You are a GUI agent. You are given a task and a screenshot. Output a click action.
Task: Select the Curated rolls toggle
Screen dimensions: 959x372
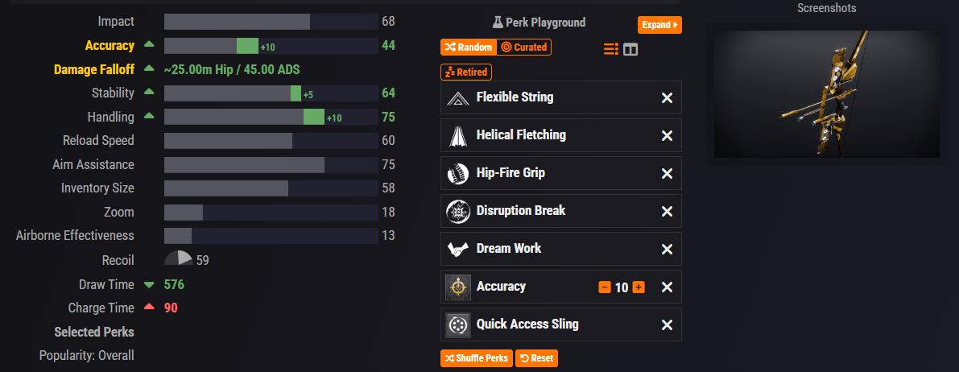[x=524, y=48]
